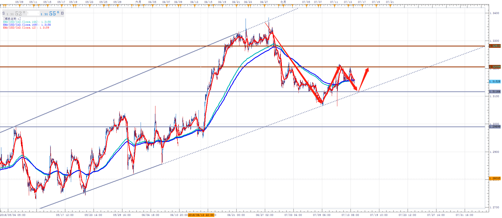
Task: Click the sell price 1.31 52 quote
Action: [x=16, y=13]
